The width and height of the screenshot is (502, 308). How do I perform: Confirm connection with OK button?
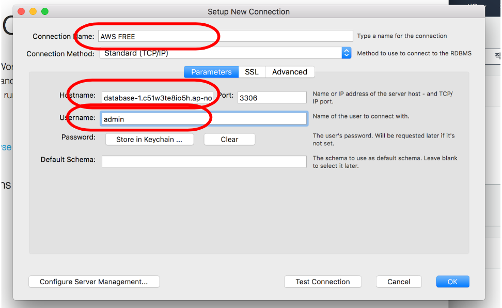pos(453,282)
